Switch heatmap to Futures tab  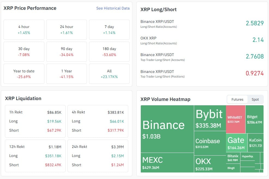237,100
